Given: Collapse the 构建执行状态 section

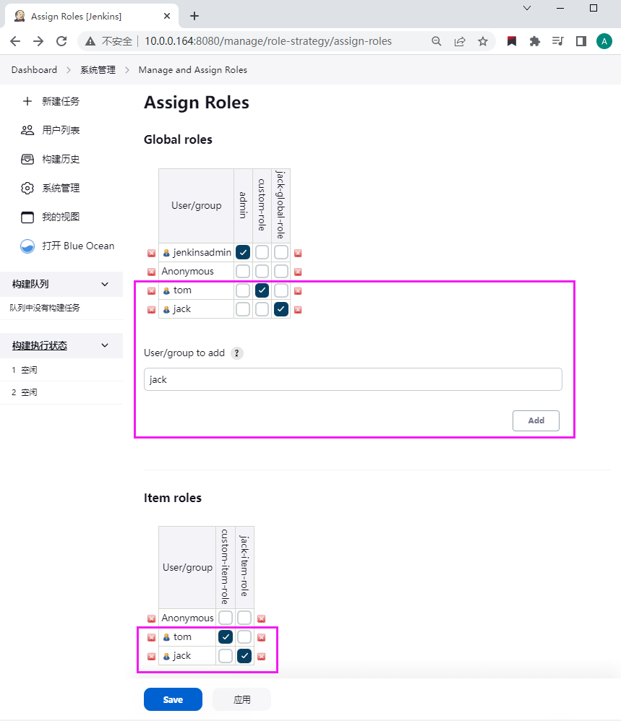Looking at the screenshot, I should (x=105, y=345).
